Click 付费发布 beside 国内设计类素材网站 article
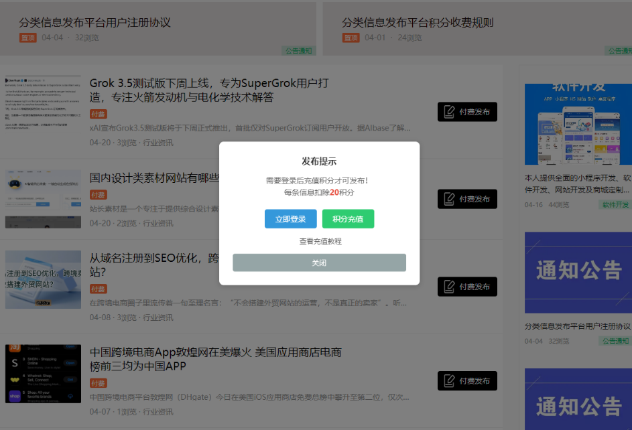The image size is (632, 430). [467, 199]
